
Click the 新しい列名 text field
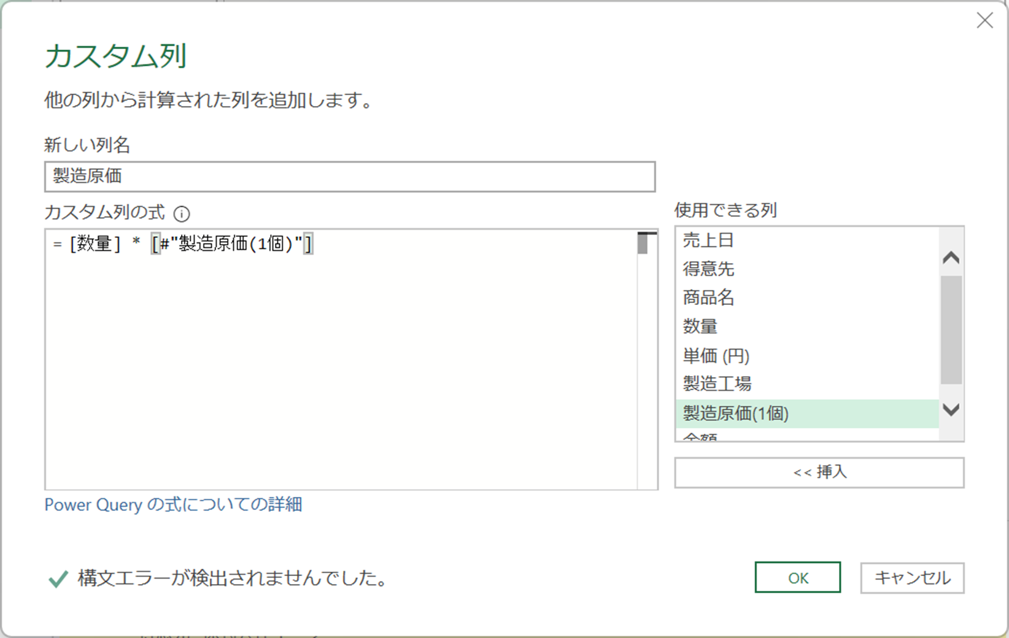[x=349, y=177]
